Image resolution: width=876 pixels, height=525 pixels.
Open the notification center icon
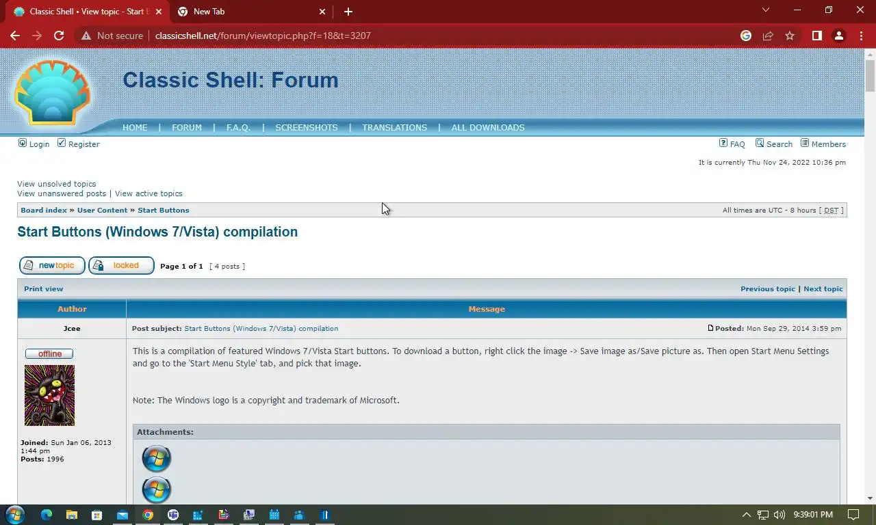click(853, 515)
